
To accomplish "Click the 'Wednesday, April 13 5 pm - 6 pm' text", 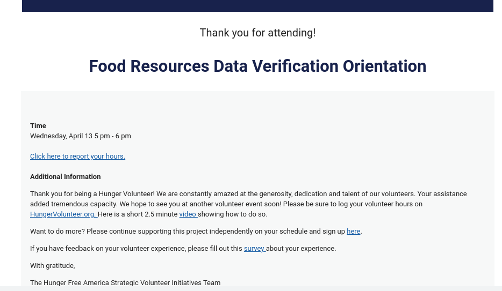I will point(81,136).
